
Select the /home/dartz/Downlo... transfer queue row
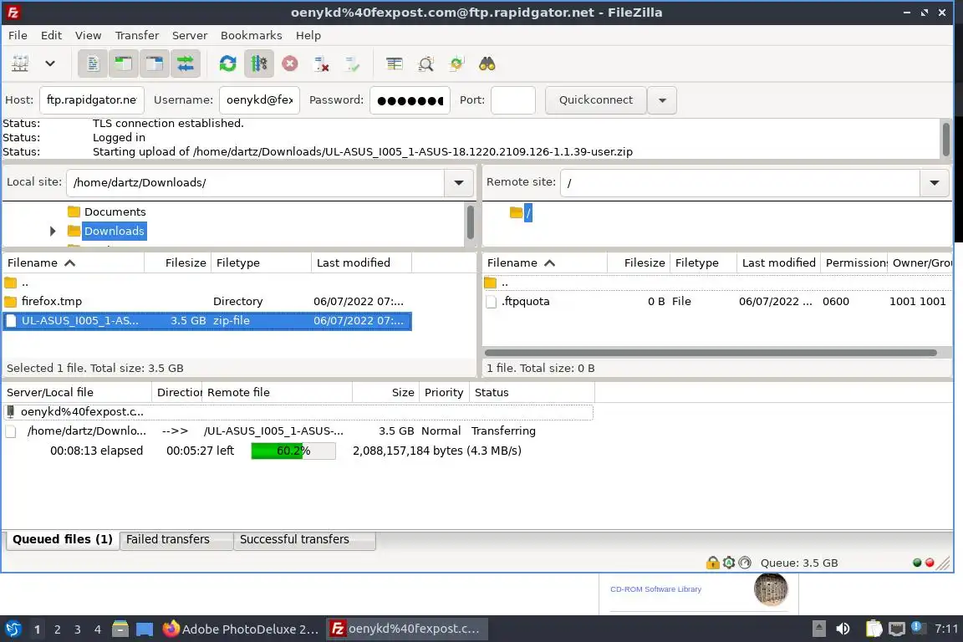coord(298,431)
